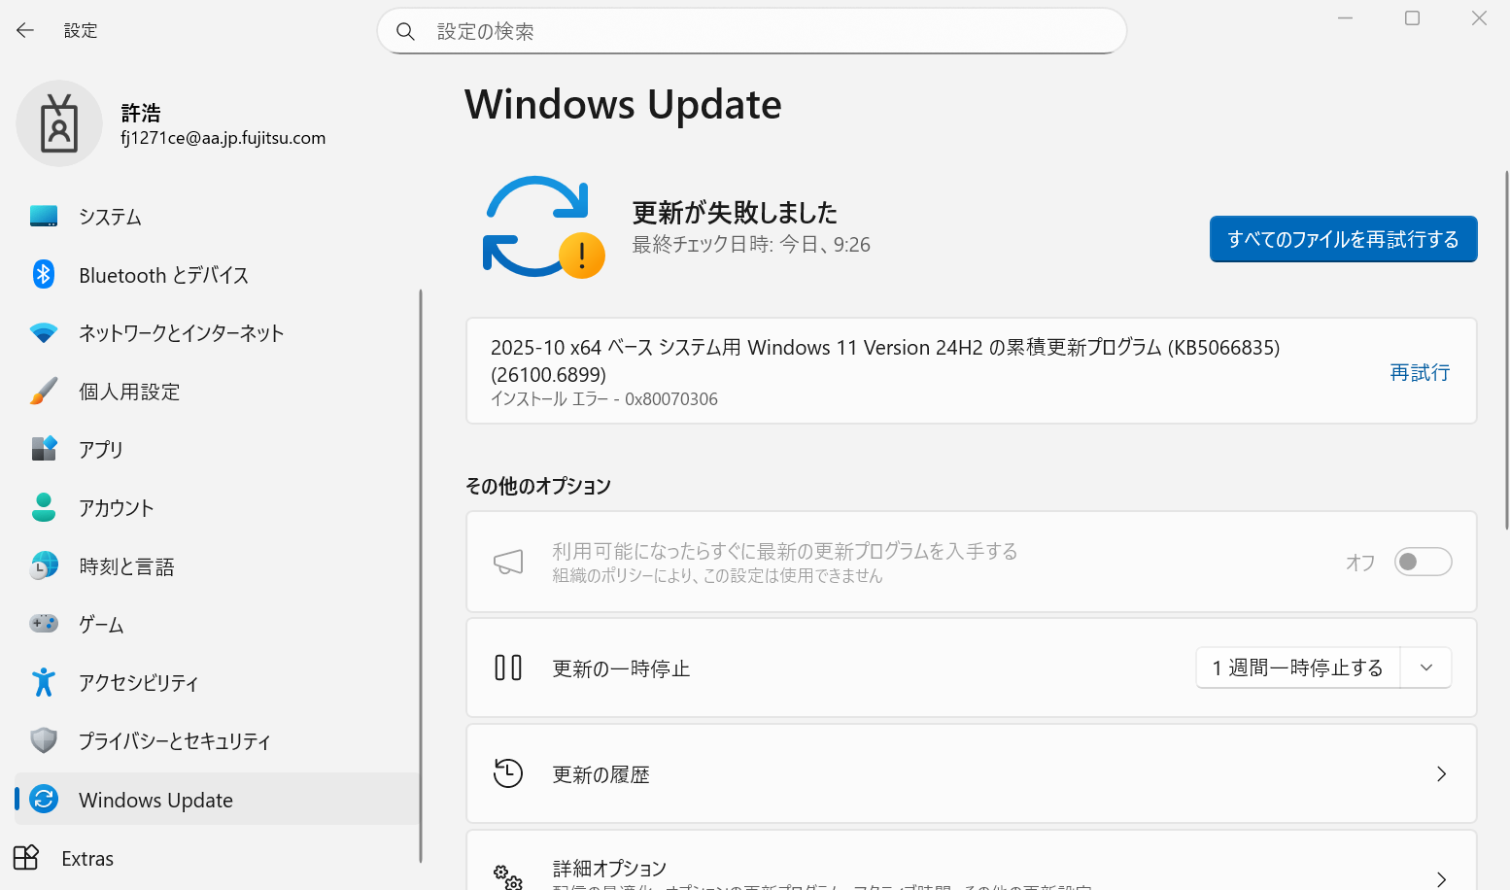Screen dimensions: 1510x890
Task: Click the 更新が失敗しました heading
Action: tap(735, 212)
